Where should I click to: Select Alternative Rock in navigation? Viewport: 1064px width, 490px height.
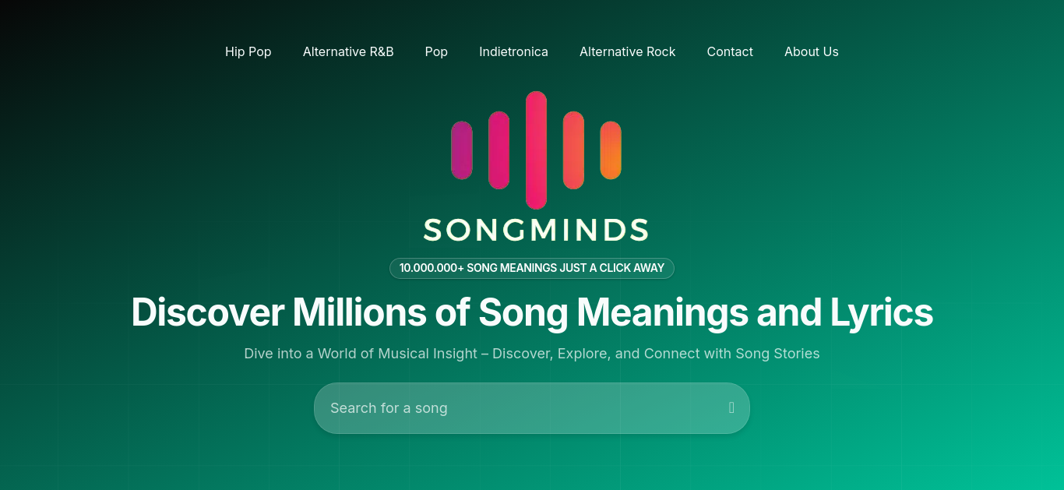pos(628,51)
